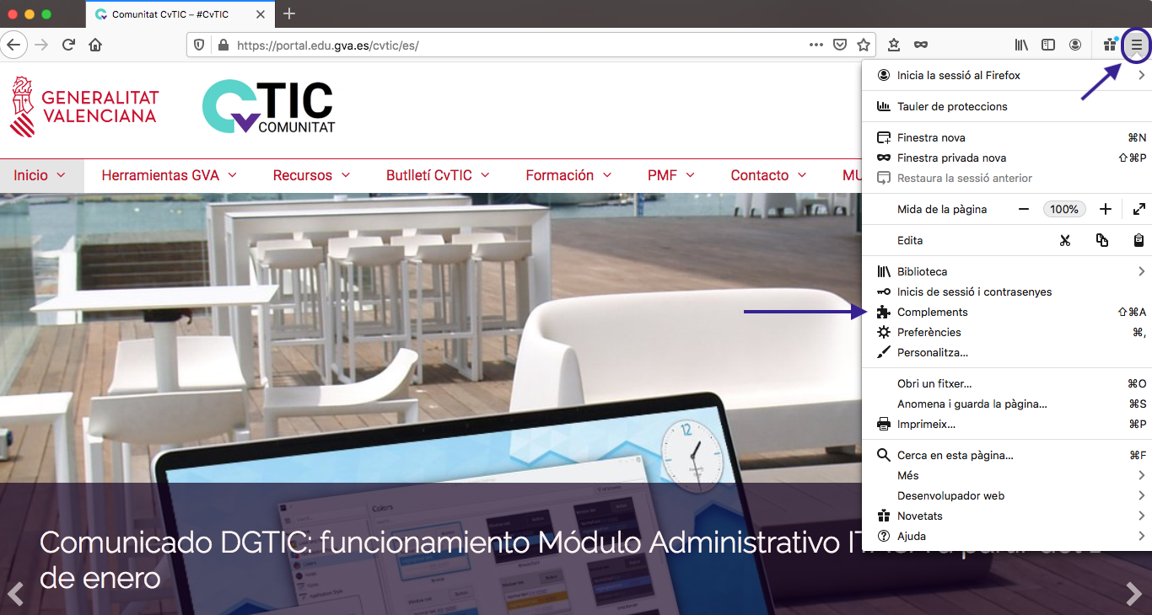Select Personalitza...
Image resolution: width=1152 pixels, height=615 pixels.
point(1007,352)
